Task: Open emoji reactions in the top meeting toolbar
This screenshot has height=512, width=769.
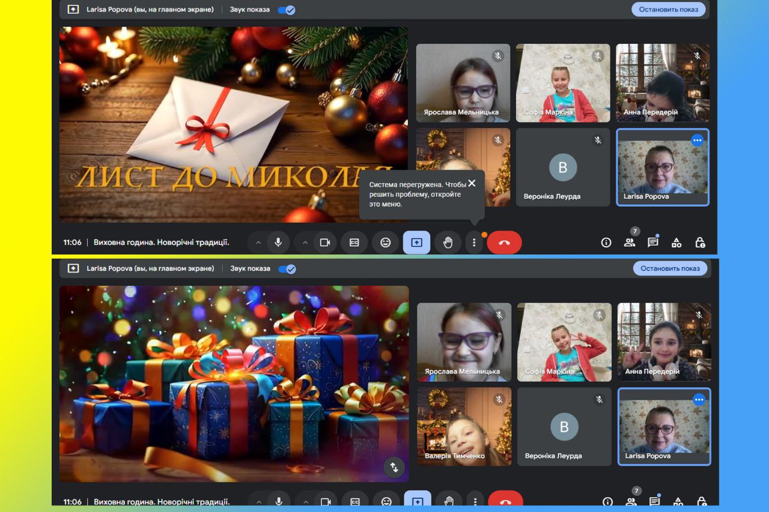Action: (x=386, y=242)
